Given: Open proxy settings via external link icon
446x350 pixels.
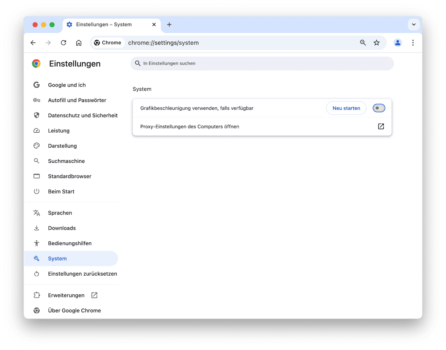Looking at the screenshot, I should tap(381, 126).
